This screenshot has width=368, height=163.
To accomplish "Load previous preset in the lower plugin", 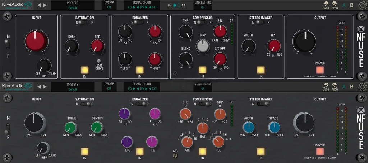I will 39,87.
